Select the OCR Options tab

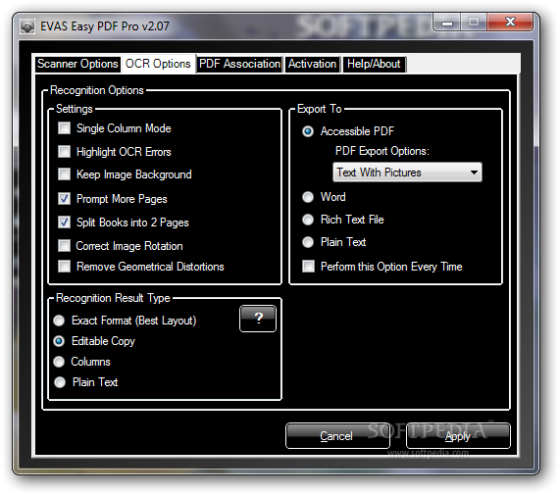[158, 65]
